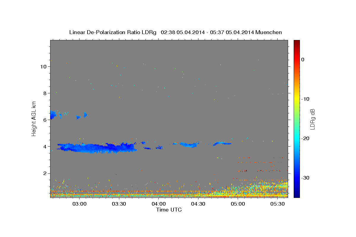Click the -20 dB colorbar tick label
Image resolution: width=356 pixels, height=237 pixels.
point(305,138)
